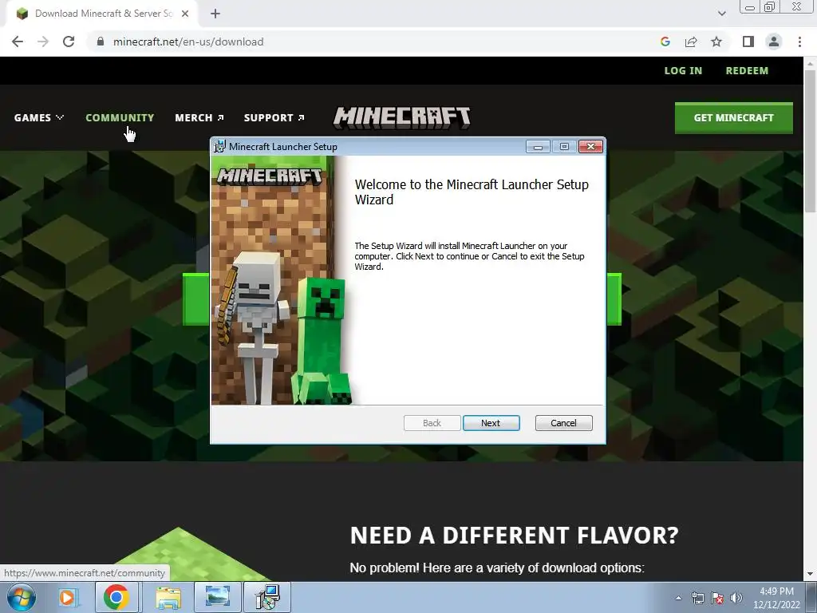Open File Explorer from the taskbar
The image size is (817, 613).
[168, 597]
